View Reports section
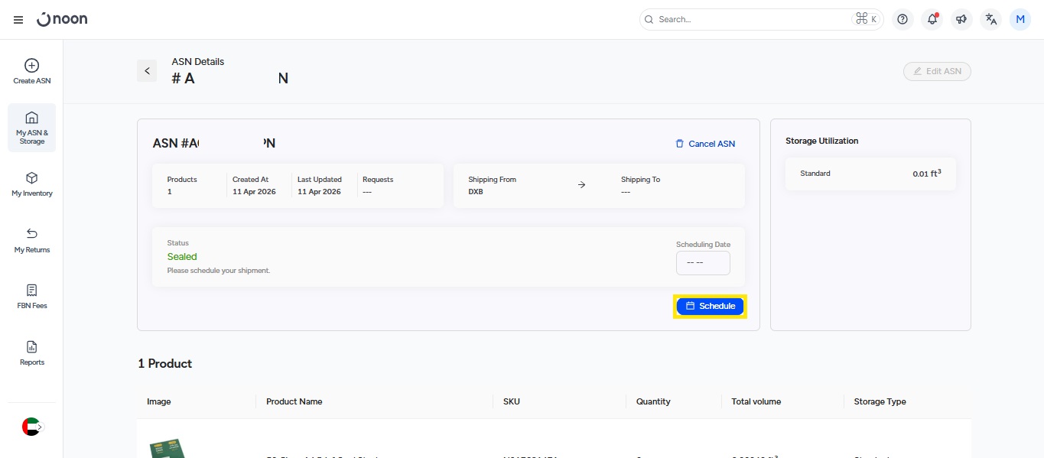 (x=32, y=352)
